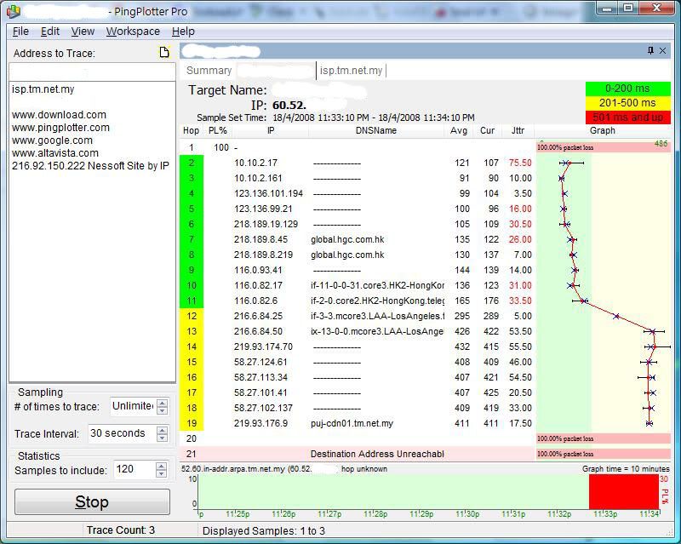Sort by clicking the Avg column header
The image size is (681, 544).
click(458, 131)
